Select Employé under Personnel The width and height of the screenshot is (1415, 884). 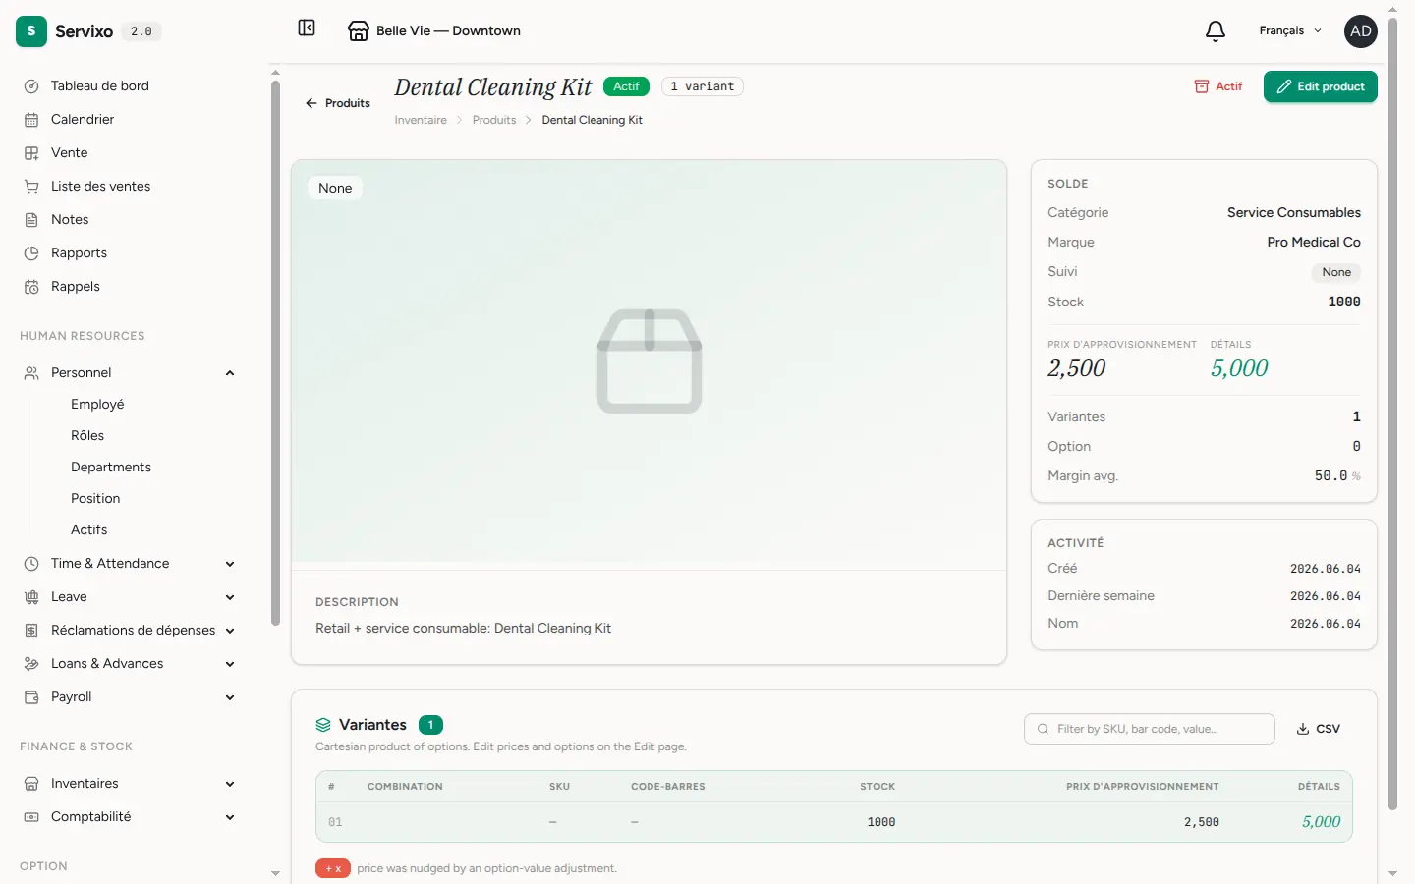tap(97, 404)
